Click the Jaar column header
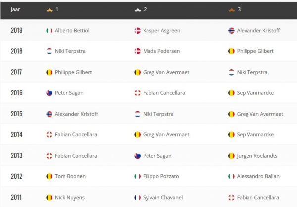The width and height of the screenshot is (297, 207). pos(15,10)
